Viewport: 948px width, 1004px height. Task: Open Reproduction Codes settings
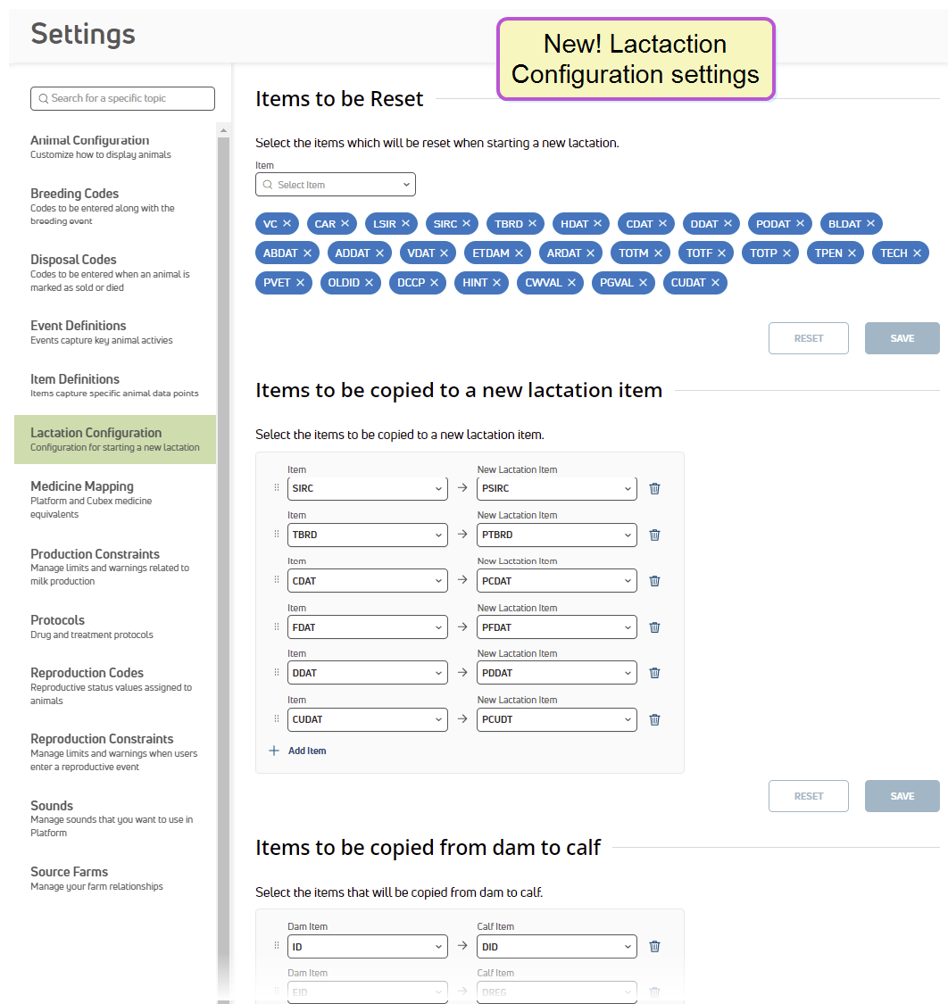pyautogui.click(x=115, y=685)
